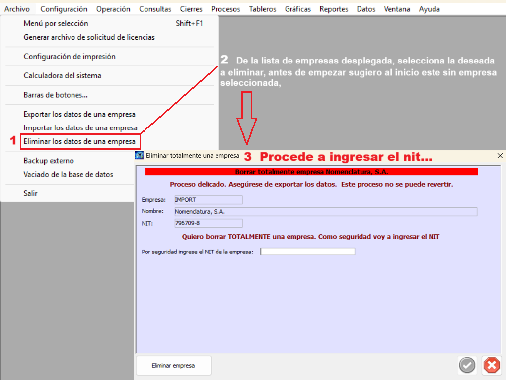The width and height of the screenshot is (506, 380).
Task: Select Eliminar los datos de una empresa
Action: point(79,141)
